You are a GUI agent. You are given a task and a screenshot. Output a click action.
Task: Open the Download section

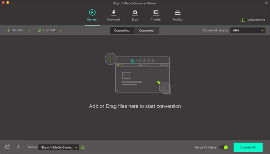(x=113, y=15)
